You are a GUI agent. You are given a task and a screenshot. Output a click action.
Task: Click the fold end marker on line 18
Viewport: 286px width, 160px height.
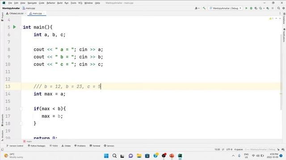coord(21,124)
